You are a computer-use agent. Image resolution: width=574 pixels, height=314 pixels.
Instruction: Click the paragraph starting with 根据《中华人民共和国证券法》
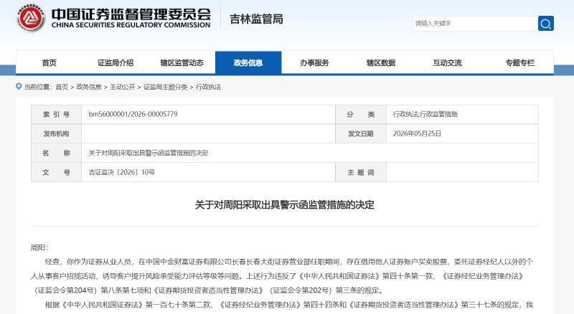coord(289,305)
